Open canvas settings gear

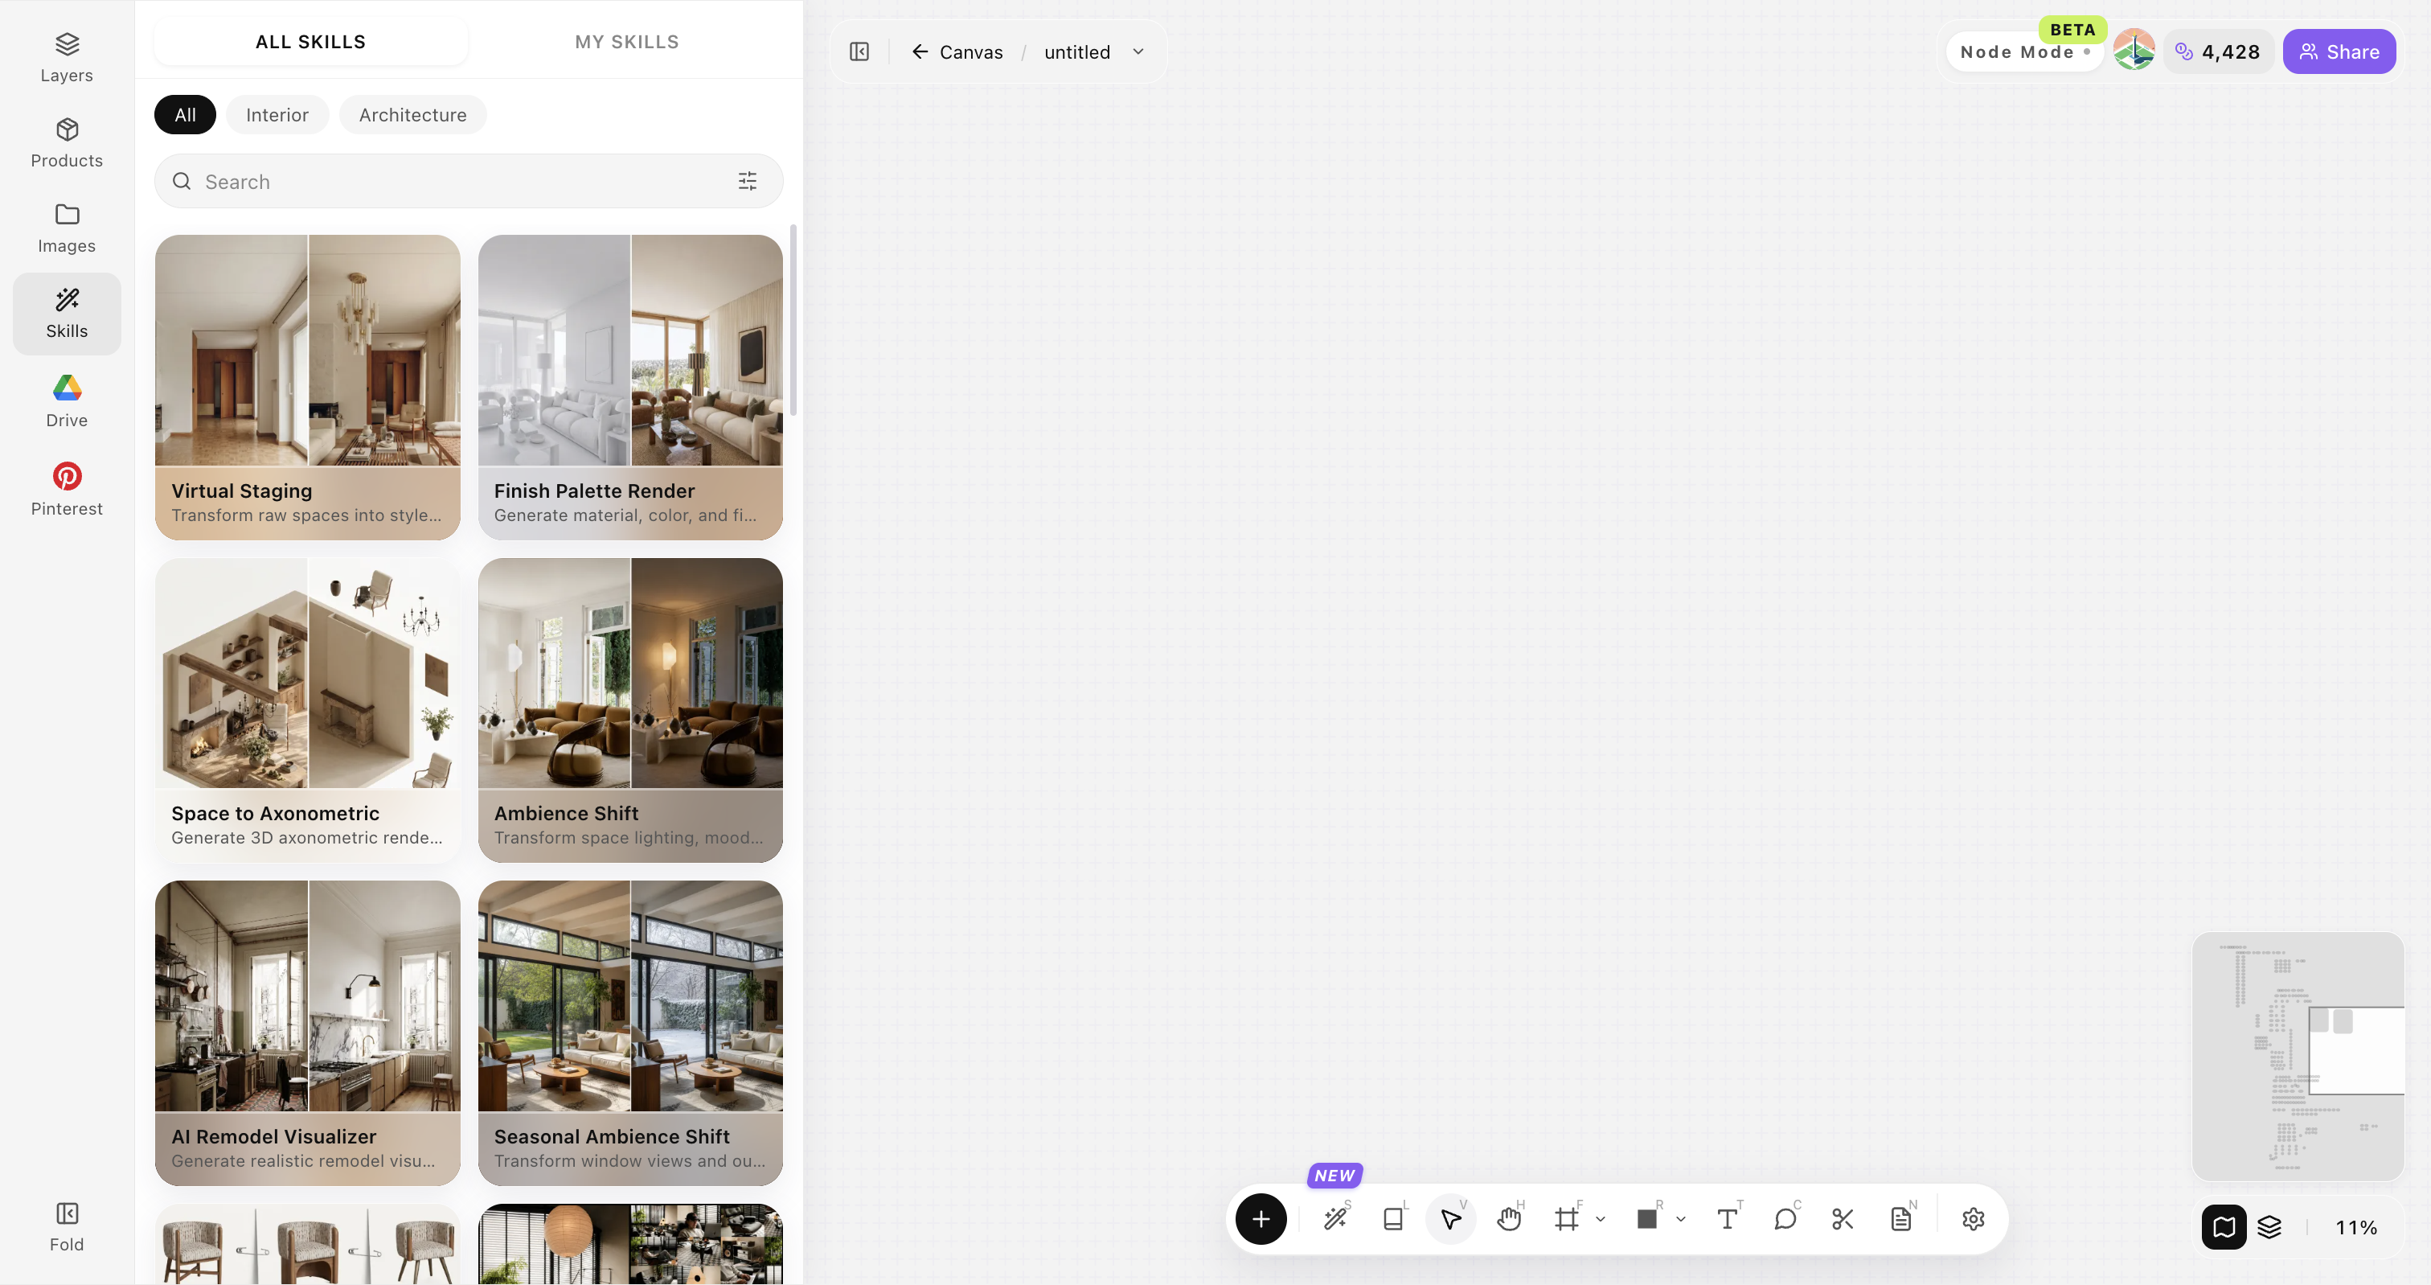[x=1974, y=1219]
